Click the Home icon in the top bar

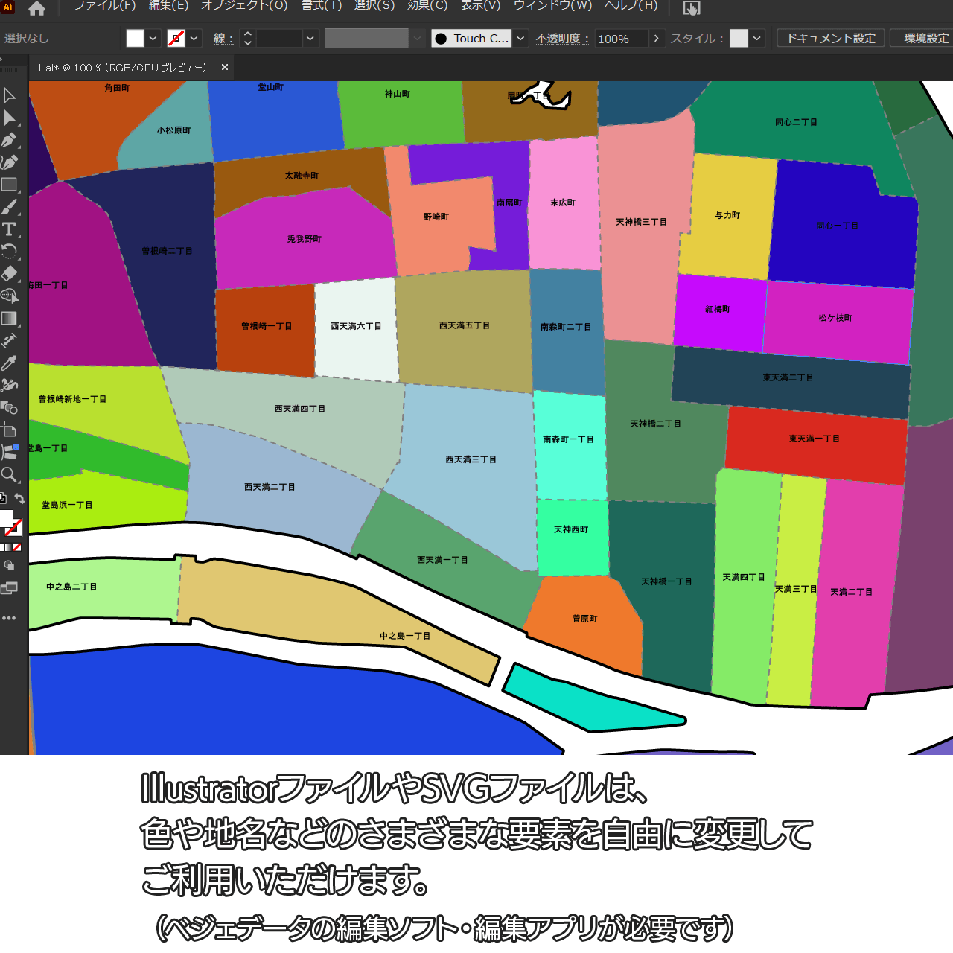tap(36, 9)
